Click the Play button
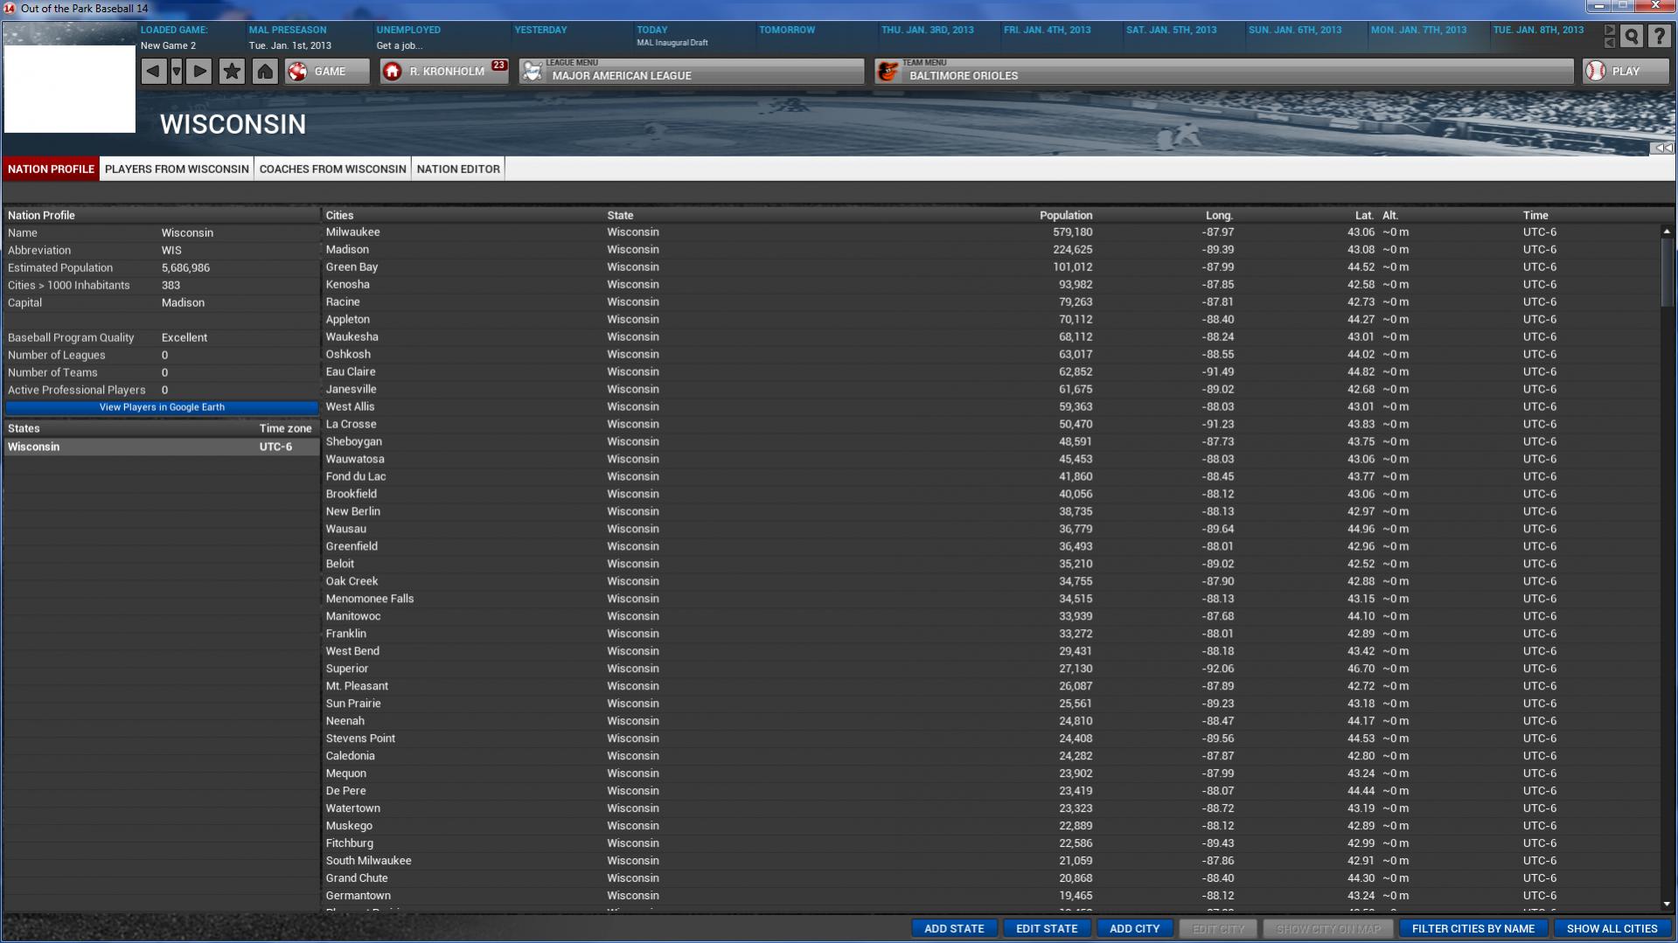Viewport: 1678px width, 943px height. click(x=1626, y=72)
